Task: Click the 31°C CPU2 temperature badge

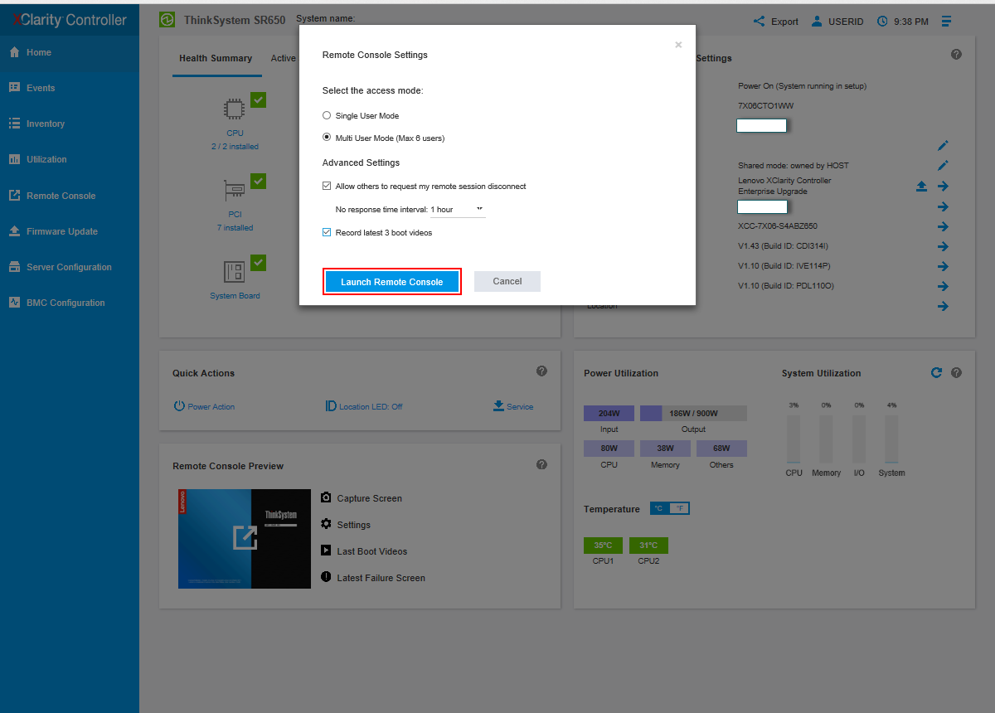Action: (648, 546)
